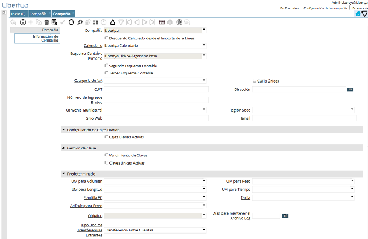Viewport: 368px width, 239px height.
Task: Click the undo changes toolbar icon
Action: click(x=14, y=22)
